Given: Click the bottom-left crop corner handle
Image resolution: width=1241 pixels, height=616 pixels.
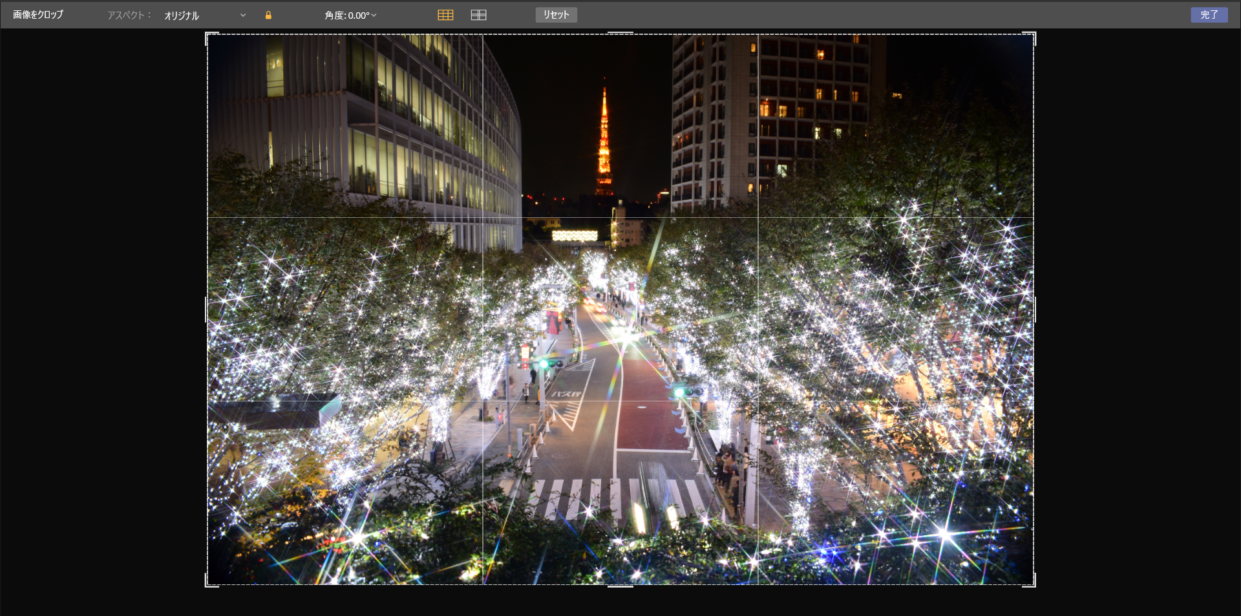Looking at the screenshot, I should (x=207, y=584).
